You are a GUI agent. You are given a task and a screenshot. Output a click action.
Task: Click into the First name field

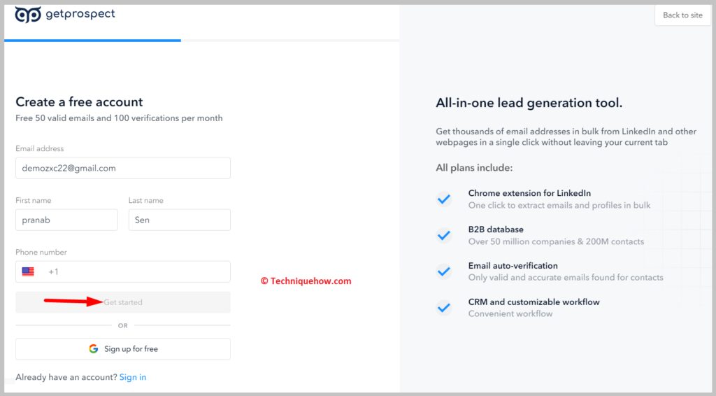[x=66, y=220]
